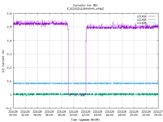Click the chart title 'Currents for MEX'

tap(85, 5)
